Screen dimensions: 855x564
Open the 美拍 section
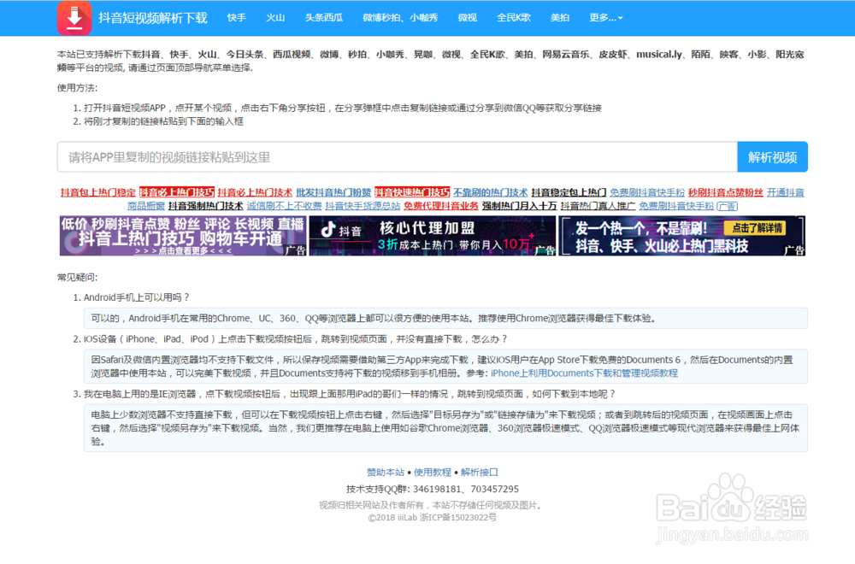[x=560, y=17]
